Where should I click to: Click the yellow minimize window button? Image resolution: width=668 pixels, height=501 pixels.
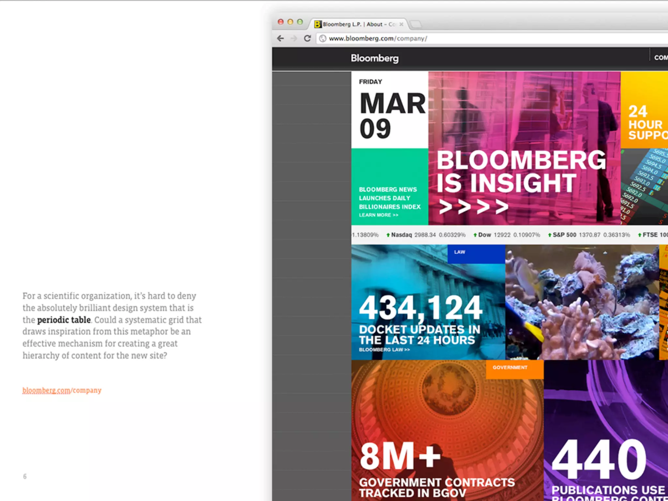tap(290, 22)
